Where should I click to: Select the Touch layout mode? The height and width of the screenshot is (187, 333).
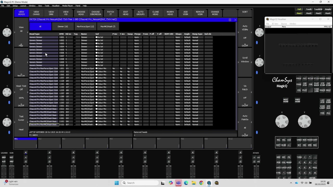309,9
